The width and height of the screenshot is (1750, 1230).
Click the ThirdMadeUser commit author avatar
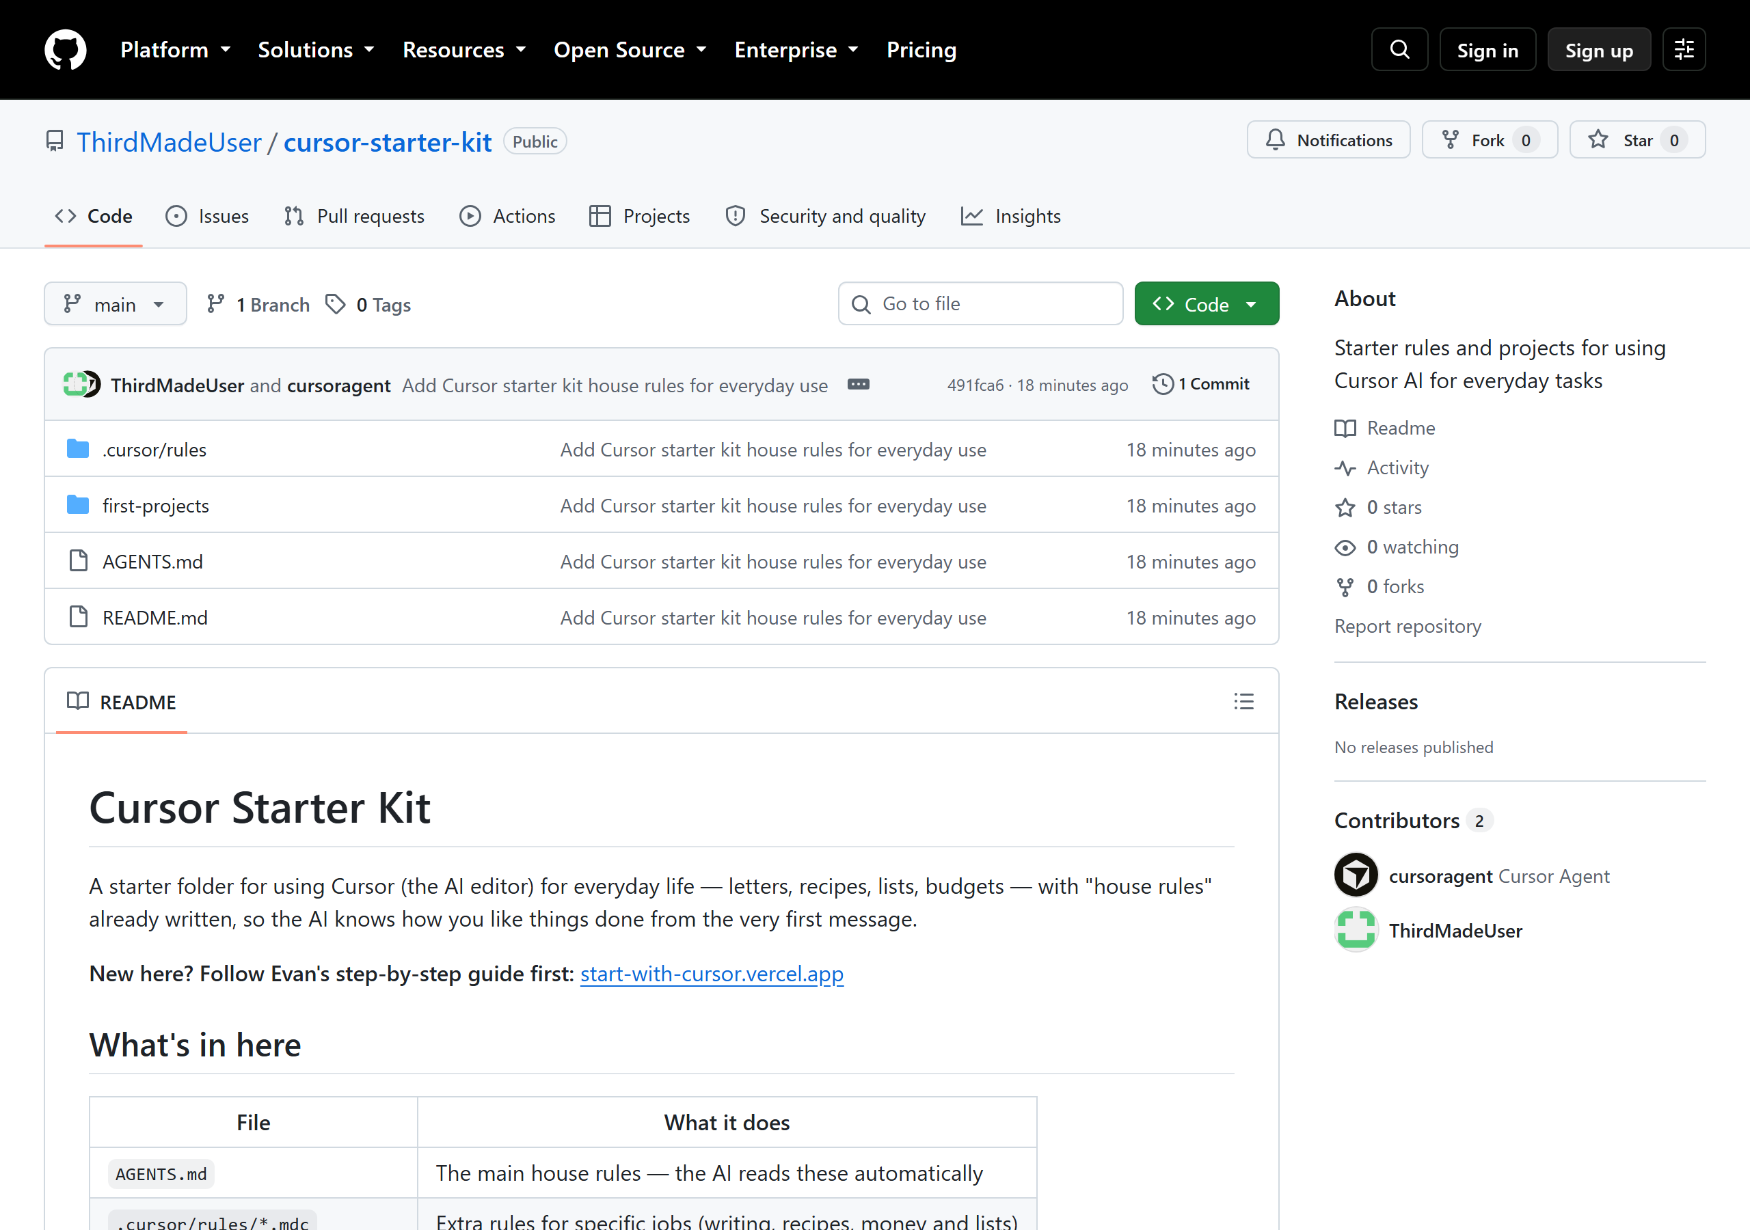(x=74, y=384)
